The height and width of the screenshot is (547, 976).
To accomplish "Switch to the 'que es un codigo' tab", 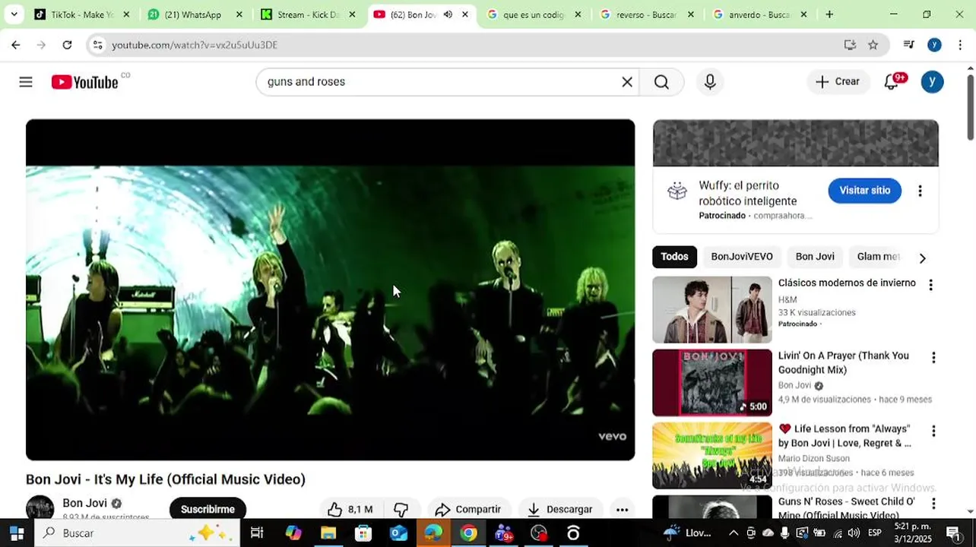I will (x=534, y=14).
